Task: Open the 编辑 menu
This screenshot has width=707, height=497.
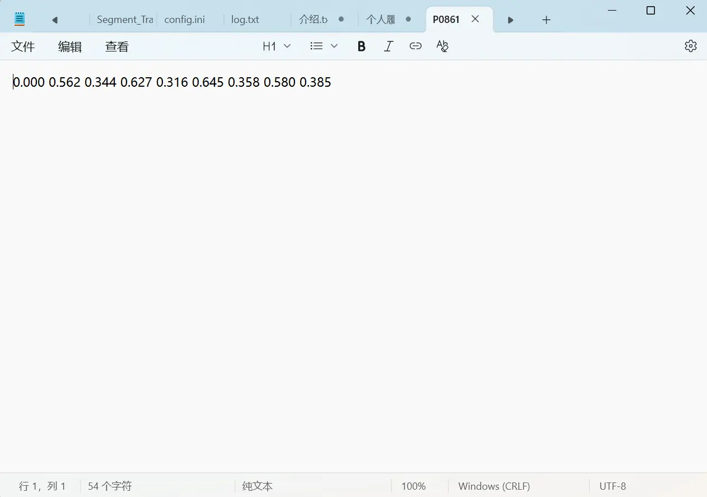Action: (70, 46)
